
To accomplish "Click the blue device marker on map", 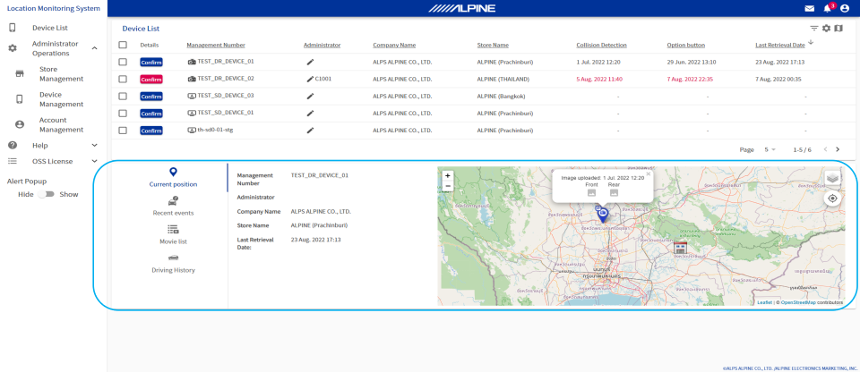I will [602, 214].
